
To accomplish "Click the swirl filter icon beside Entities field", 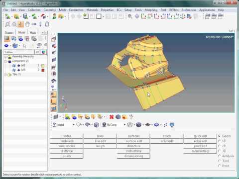I will click(43, 52).
